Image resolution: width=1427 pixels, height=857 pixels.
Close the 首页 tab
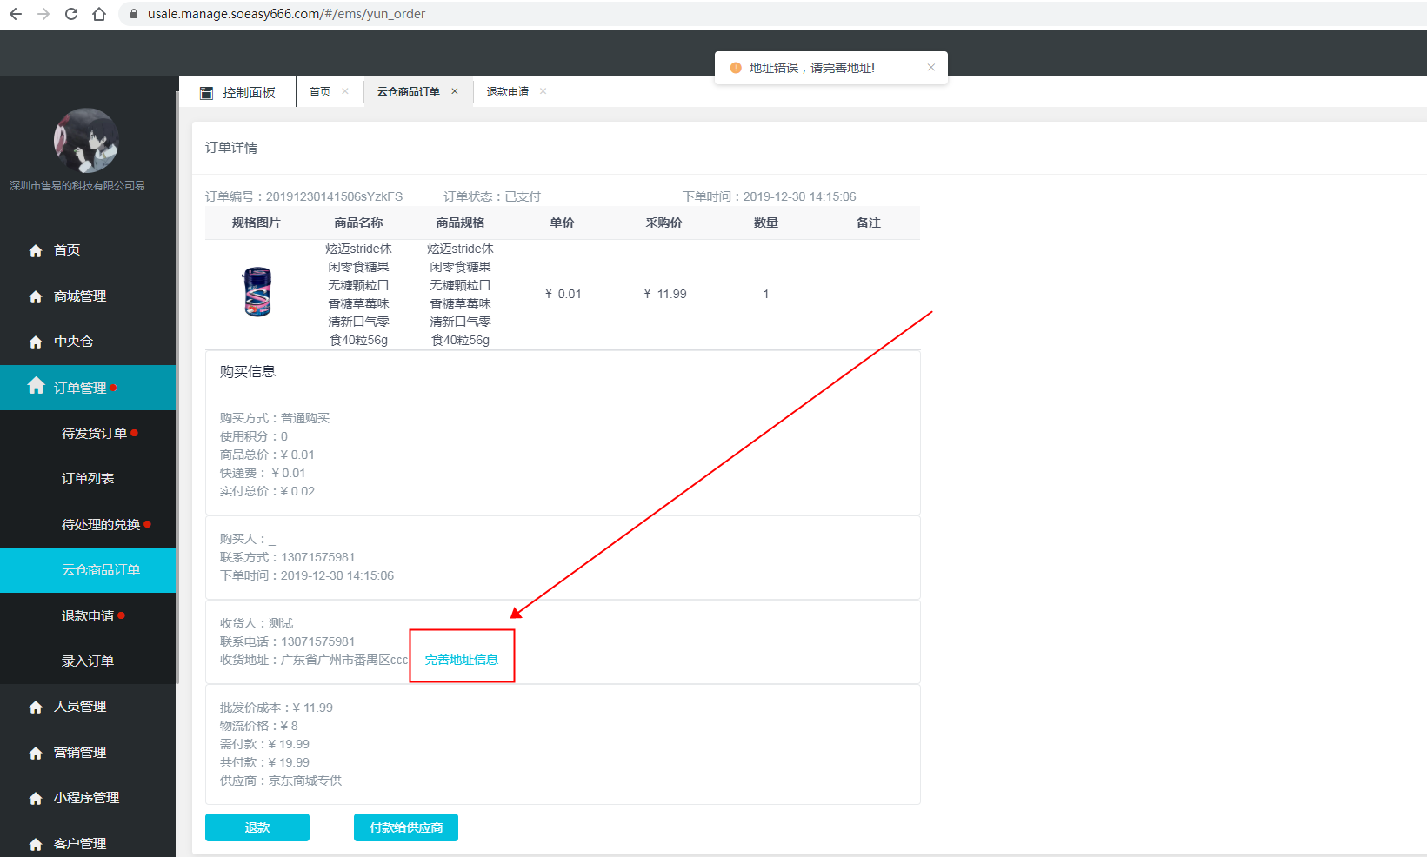click(x=345, y=91)
